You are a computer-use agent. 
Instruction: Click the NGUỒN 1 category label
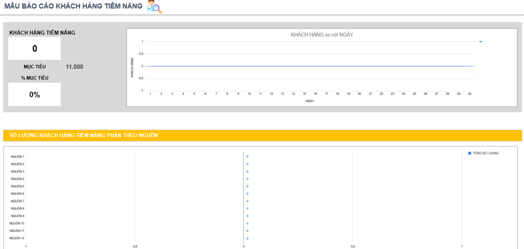coord(17,157)
